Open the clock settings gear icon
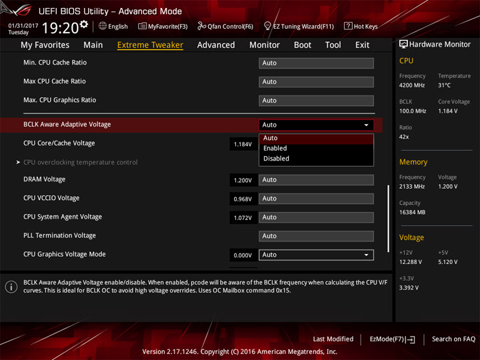The image size is (480, 360). (x=84, y=24)
